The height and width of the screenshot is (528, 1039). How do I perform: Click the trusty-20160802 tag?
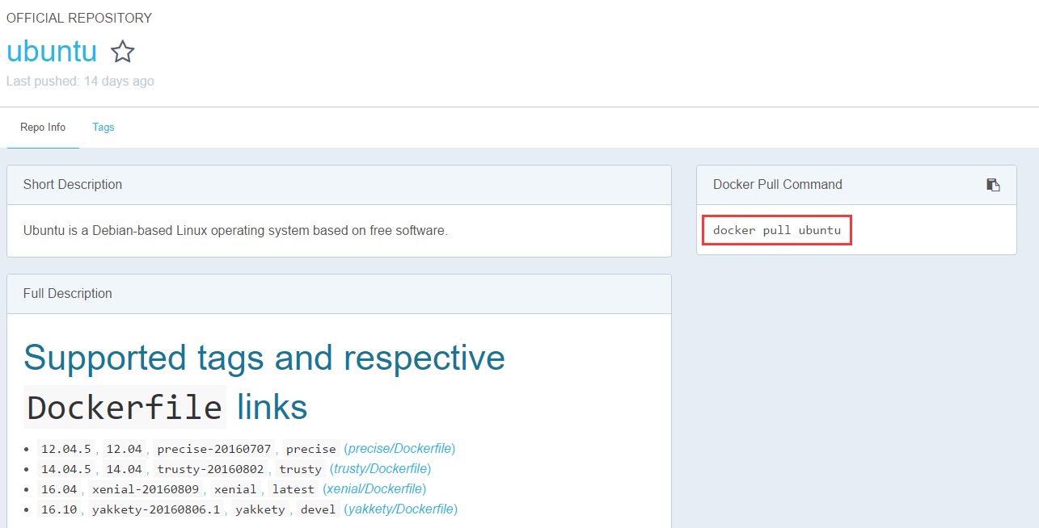click(212, 469)
